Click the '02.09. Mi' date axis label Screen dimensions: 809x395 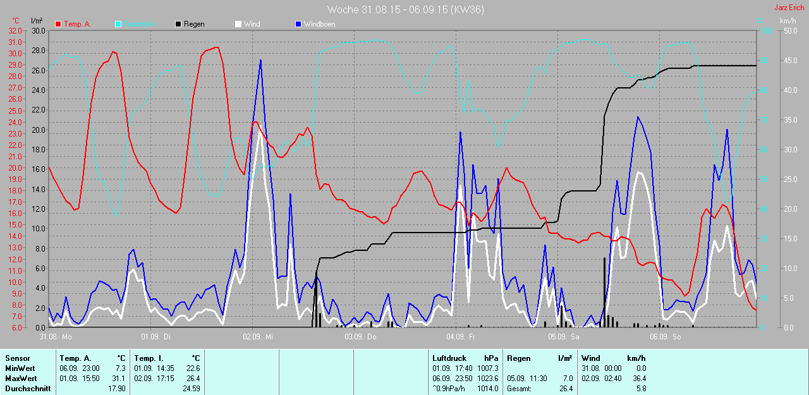257,337
